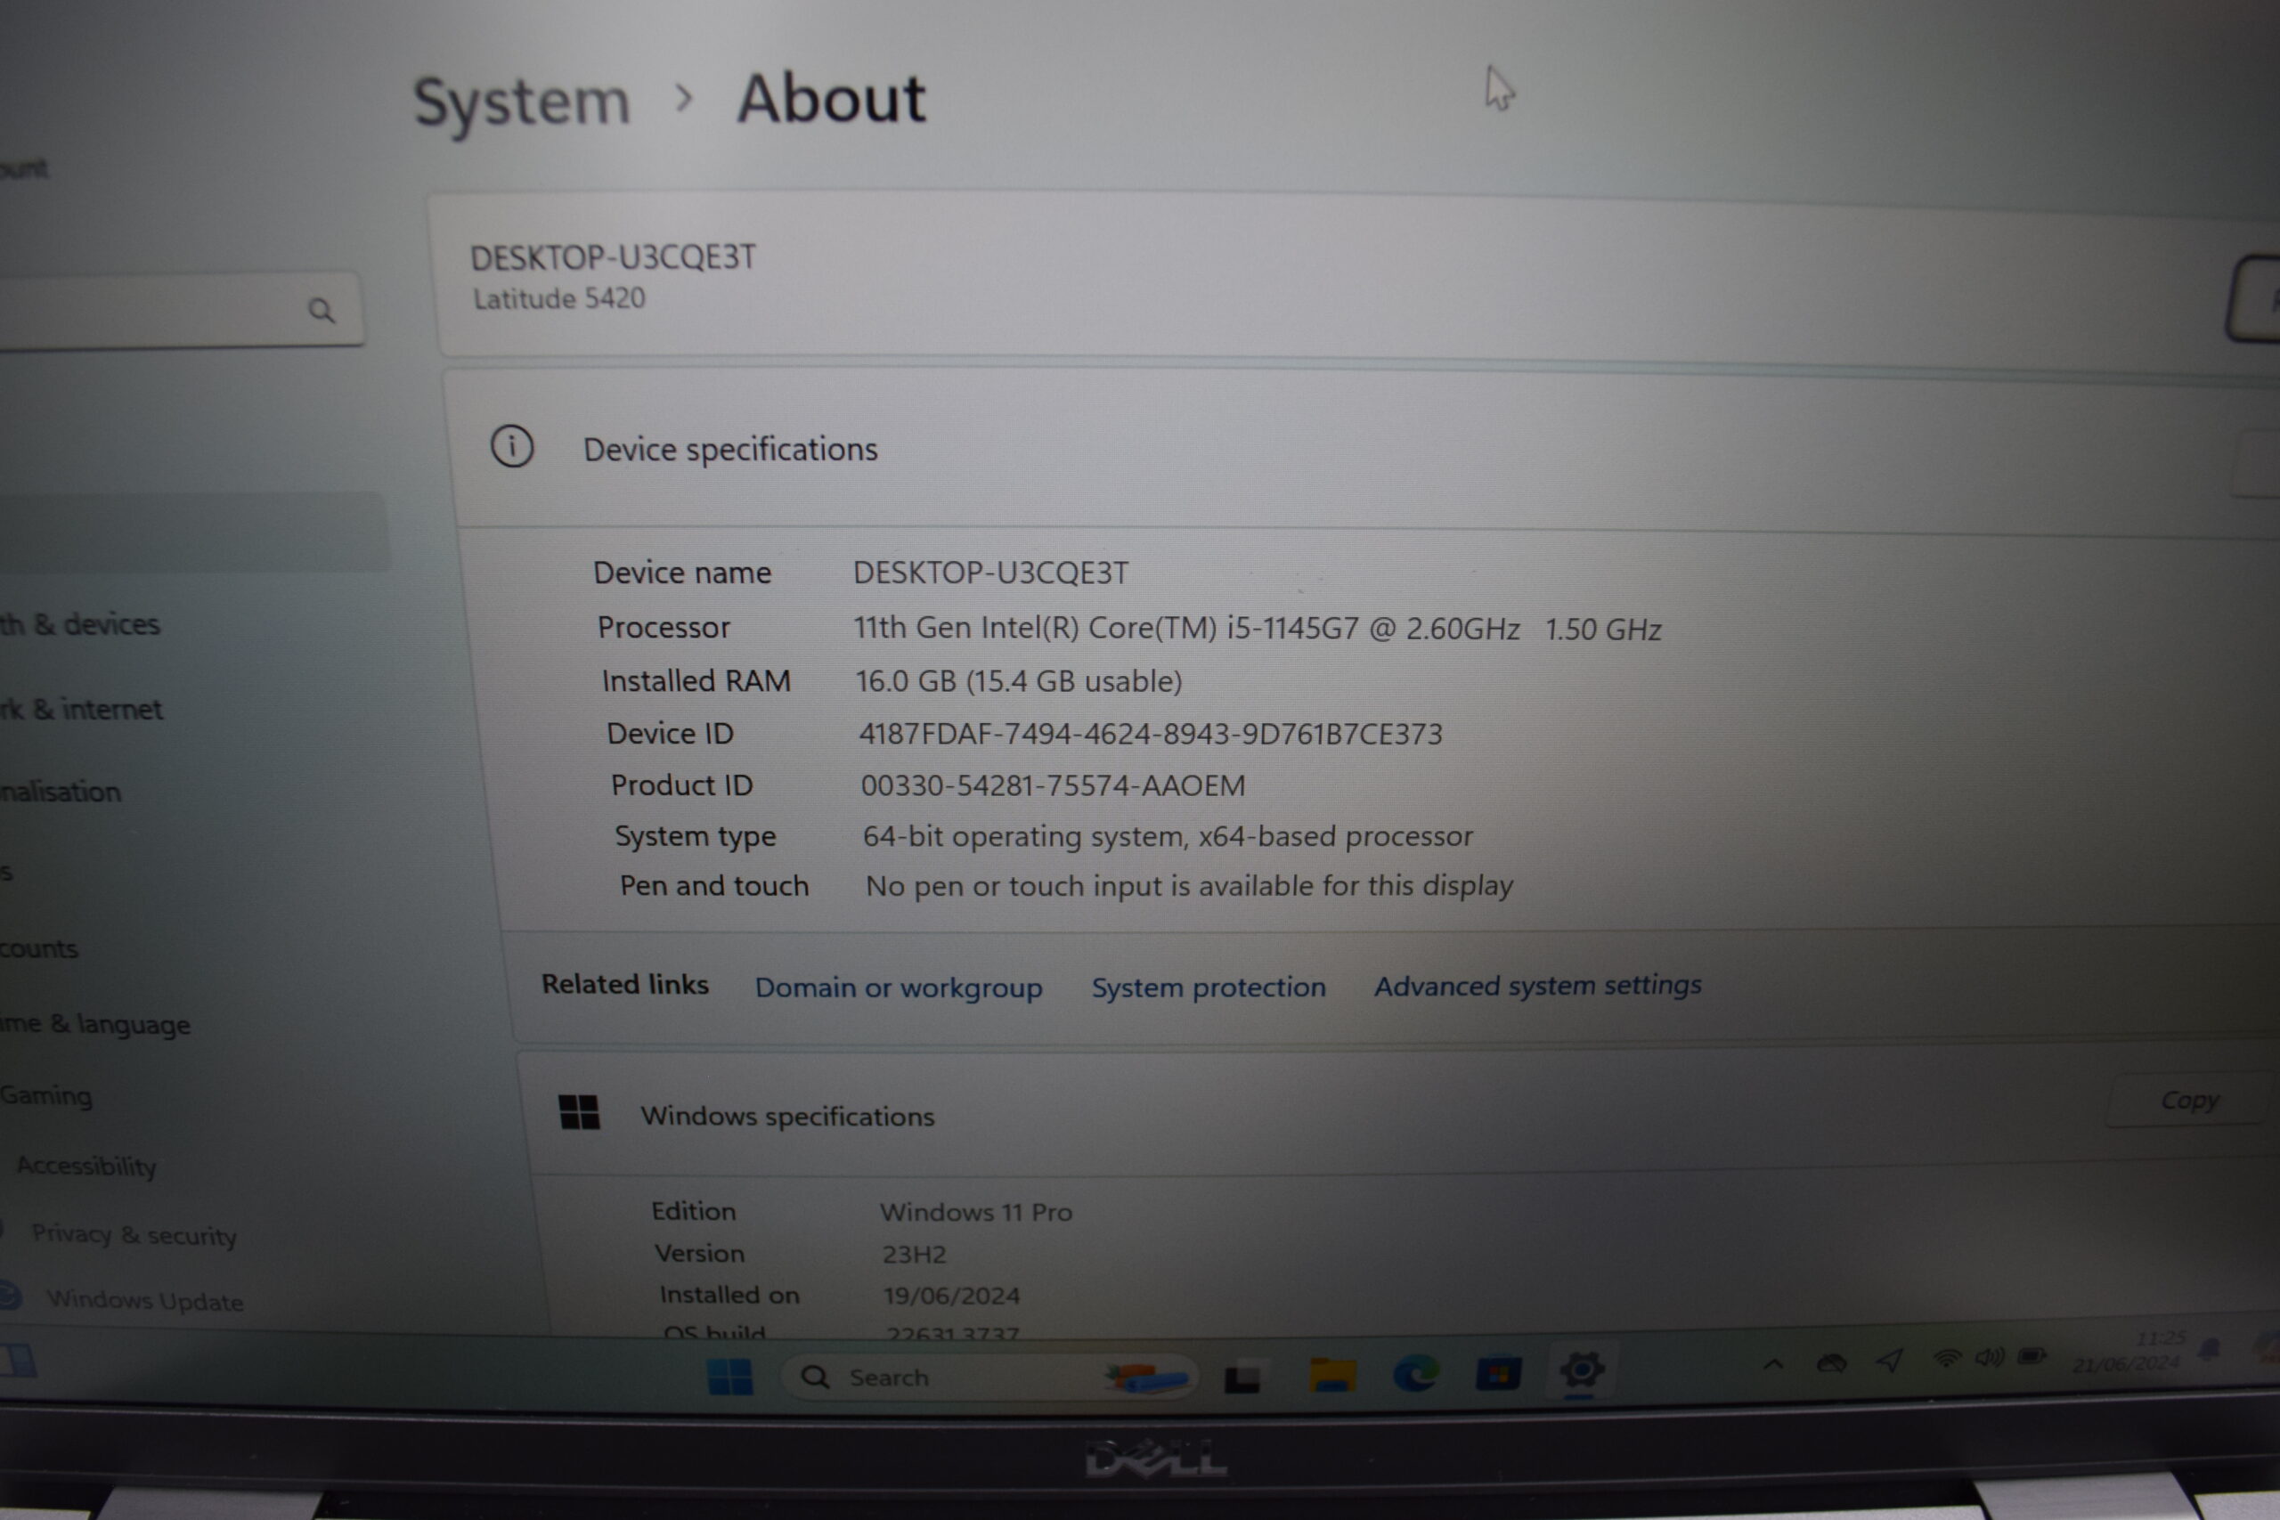Click the Windows Start button
Image resolution: width=2280 pixels, height=1520 pixels.
coord(730,1377)
